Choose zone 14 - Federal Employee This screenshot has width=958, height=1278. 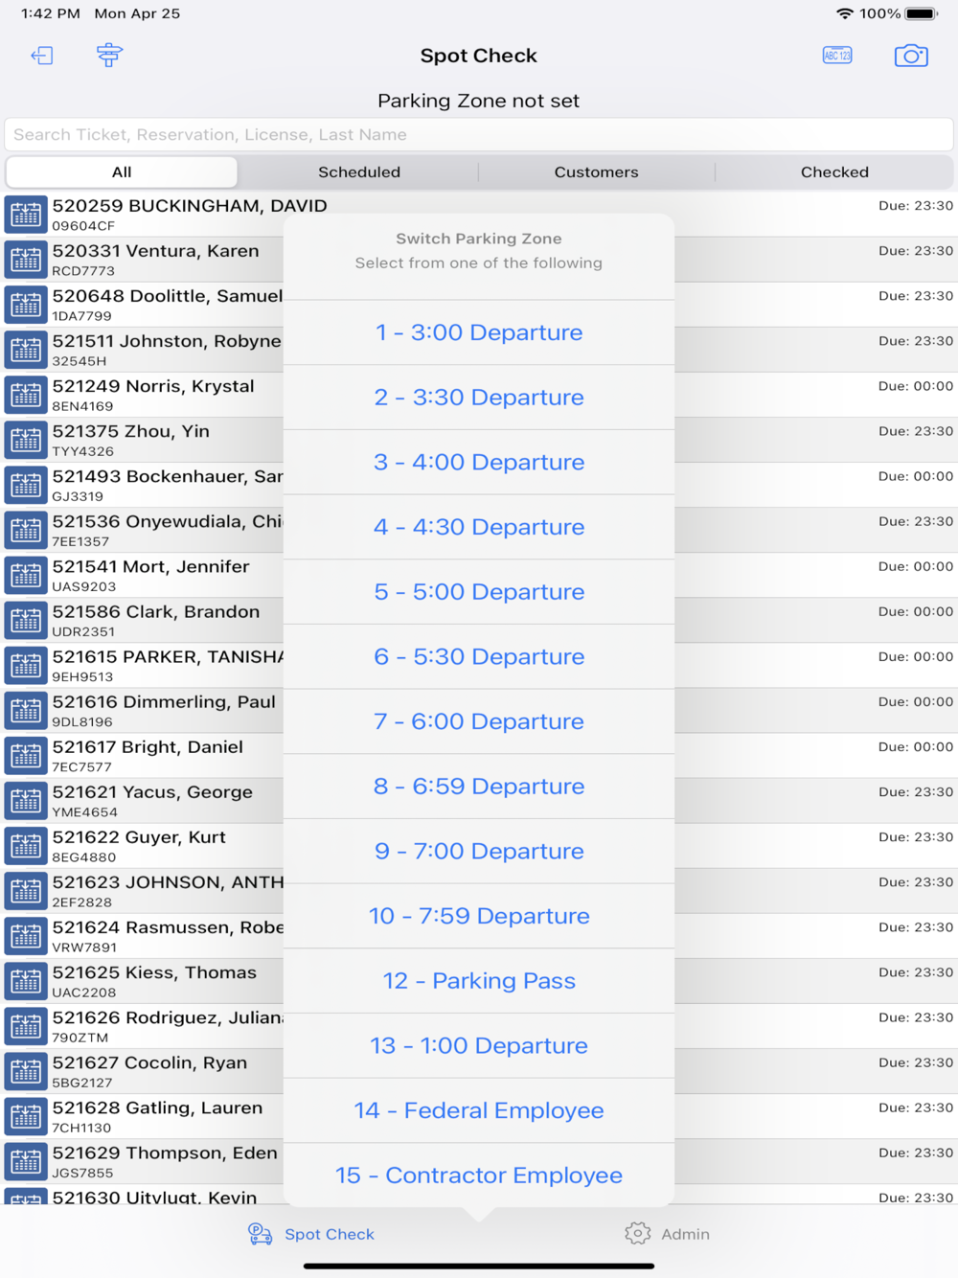pyautogui.click(x=479, y=1110)
